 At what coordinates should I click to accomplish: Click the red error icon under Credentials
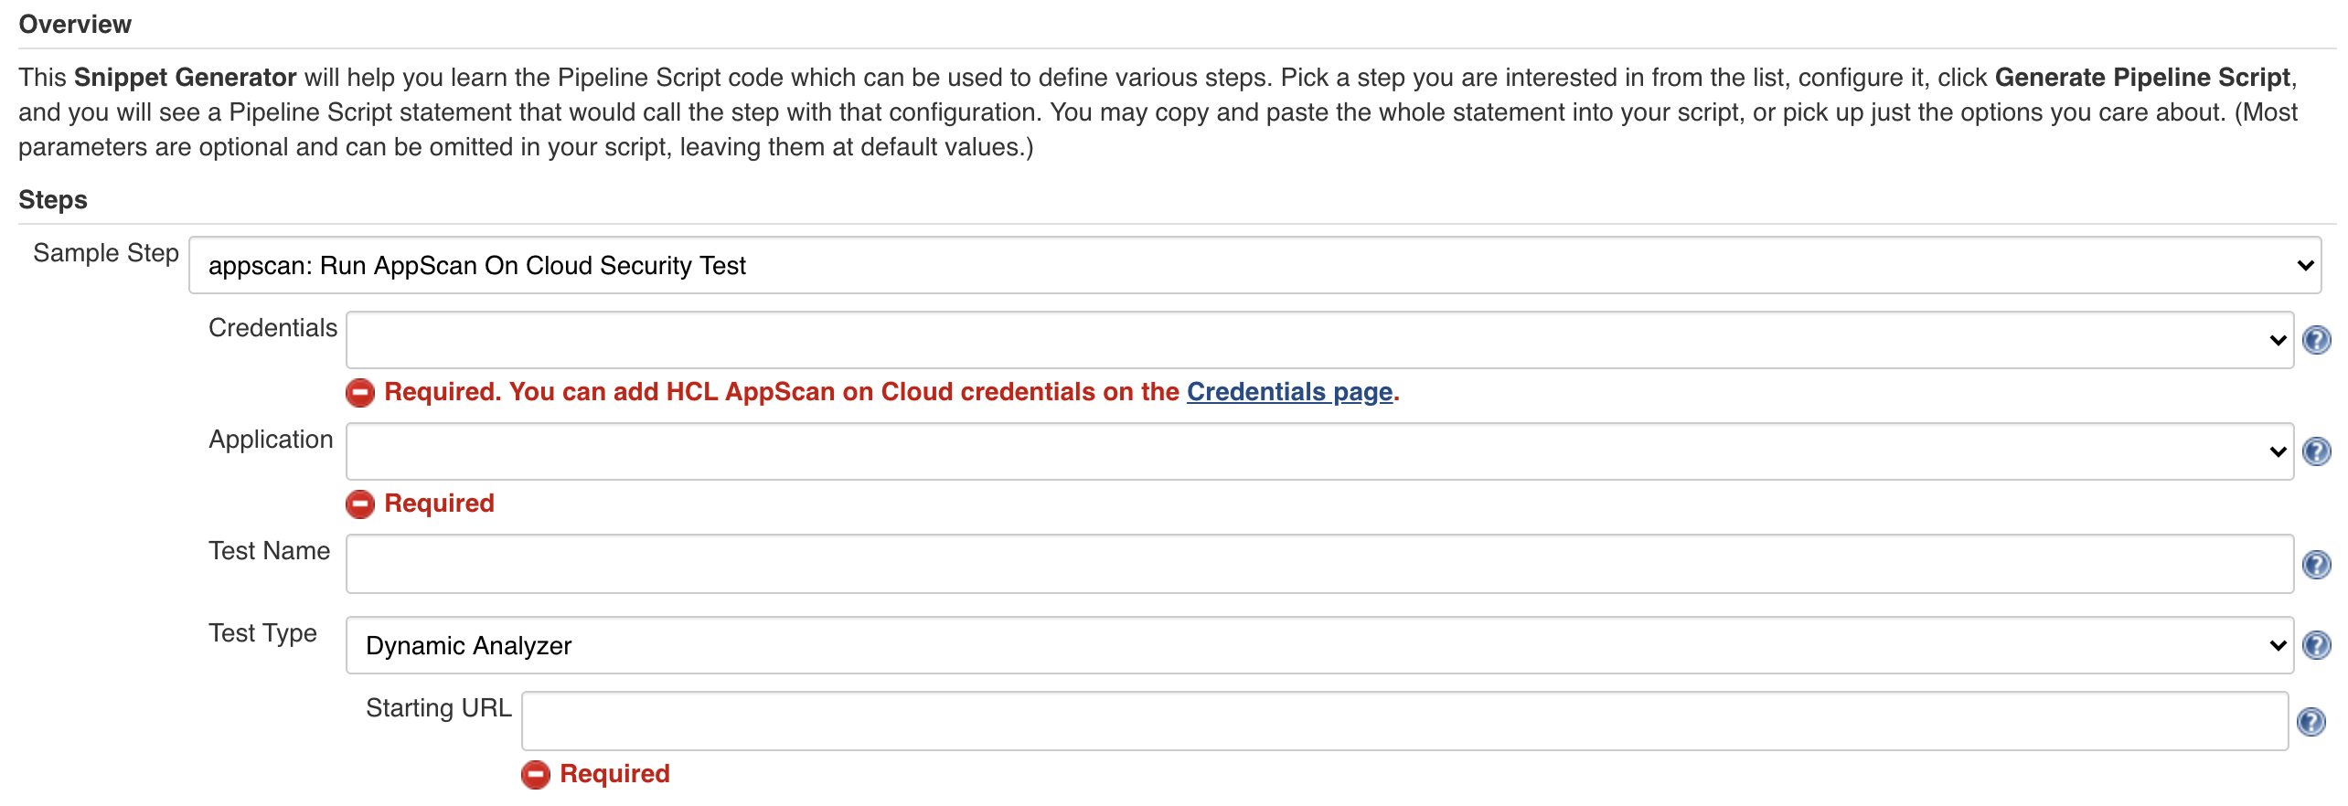click(x=360, y=393)
